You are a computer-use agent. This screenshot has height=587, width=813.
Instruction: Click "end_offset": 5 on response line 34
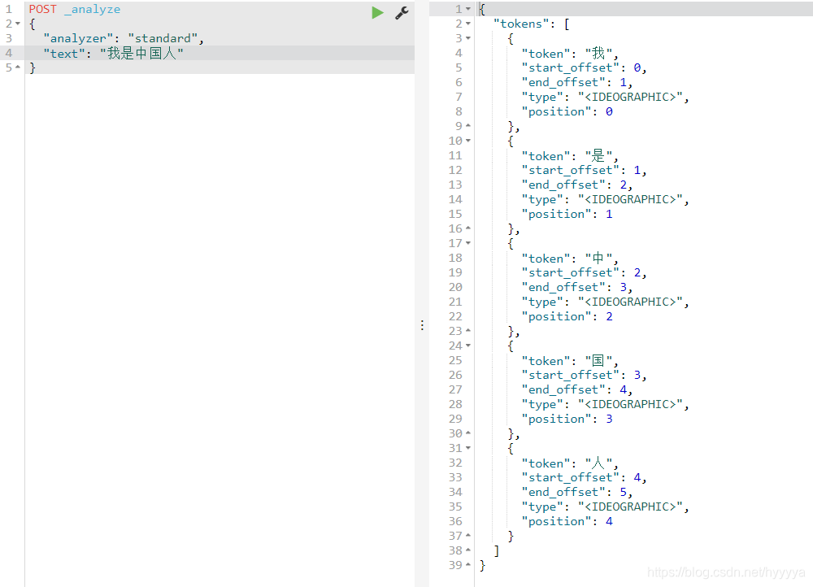tap(576, 492)
